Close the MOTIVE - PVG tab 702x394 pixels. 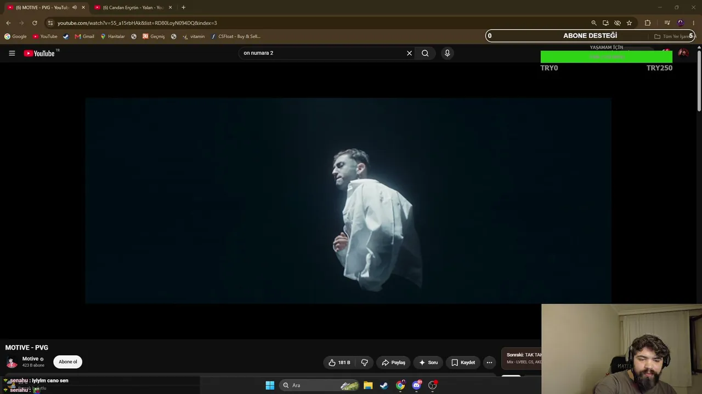[83, 8]
